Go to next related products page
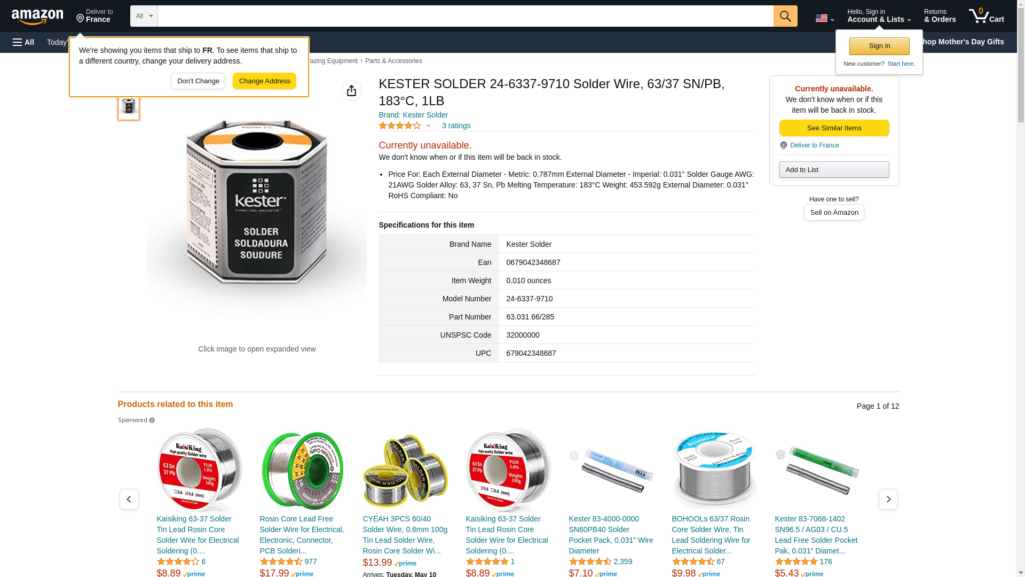 [888, 499]
